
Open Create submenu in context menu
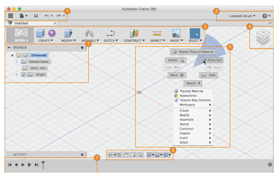click(x=193, y=111)
